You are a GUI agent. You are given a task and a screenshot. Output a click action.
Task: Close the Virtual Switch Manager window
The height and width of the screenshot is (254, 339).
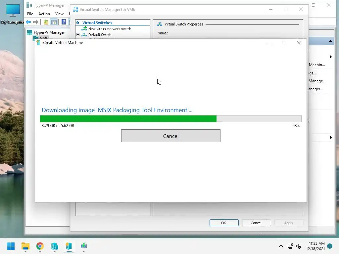coord(301,9)
